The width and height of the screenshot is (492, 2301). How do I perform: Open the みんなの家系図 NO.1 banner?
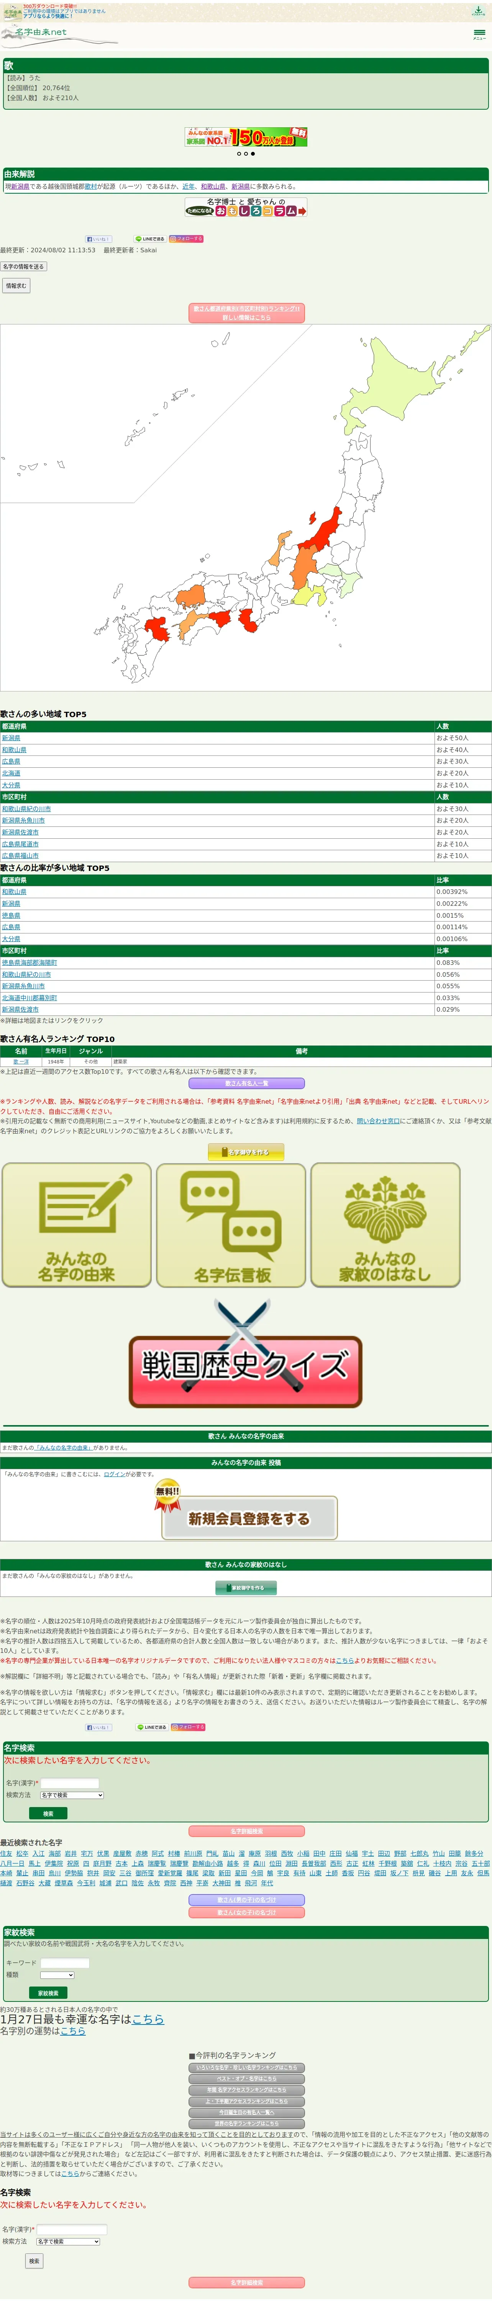tap(246, 137)
